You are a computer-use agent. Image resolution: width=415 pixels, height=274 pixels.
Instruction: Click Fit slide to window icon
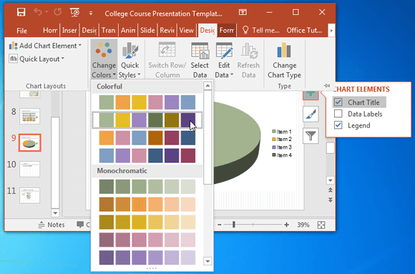click(x=321, y=225)
